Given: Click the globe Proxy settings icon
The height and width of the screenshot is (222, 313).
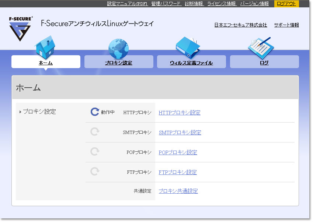Looking at the screenshot, I should coord(119,49).
